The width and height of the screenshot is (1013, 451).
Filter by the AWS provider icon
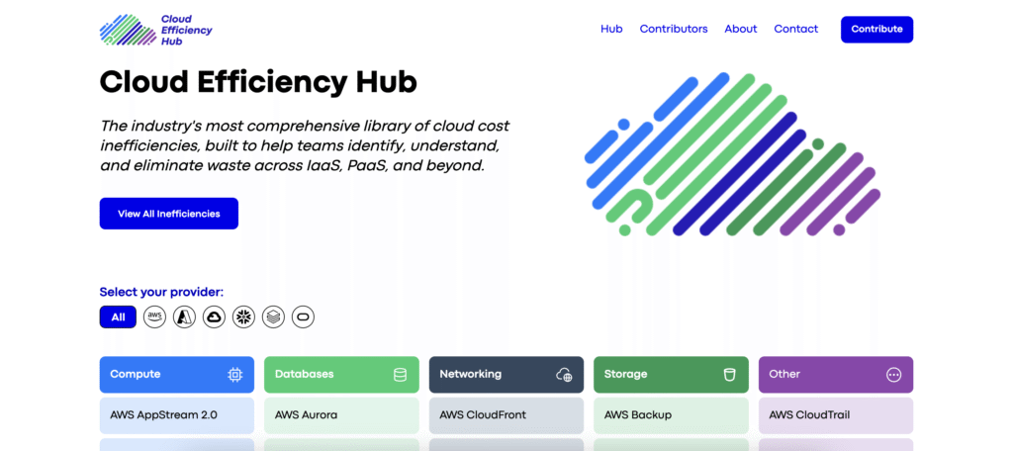(154, 316)
